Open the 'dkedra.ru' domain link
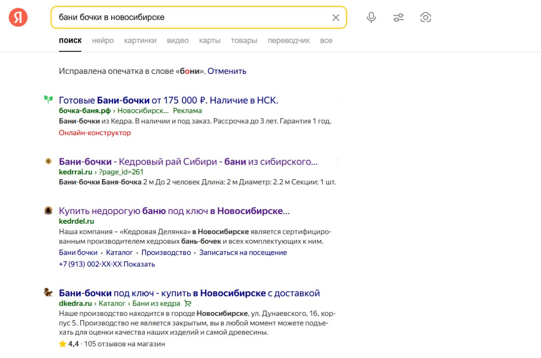 pos(75,304)
